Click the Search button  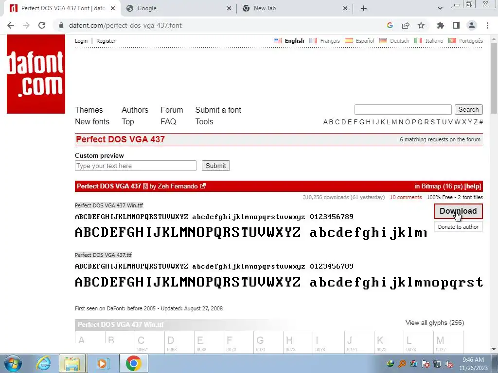tap(468, 109)
